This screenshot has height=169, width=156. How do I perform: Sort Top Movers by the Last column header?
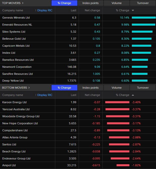(x=73, y=11)
